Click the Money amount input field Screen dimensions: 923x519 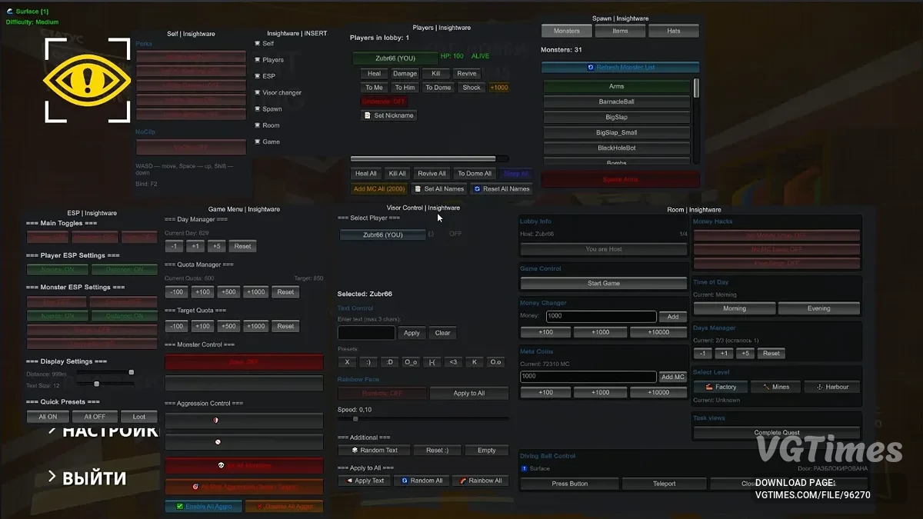(x=601, y=317)
